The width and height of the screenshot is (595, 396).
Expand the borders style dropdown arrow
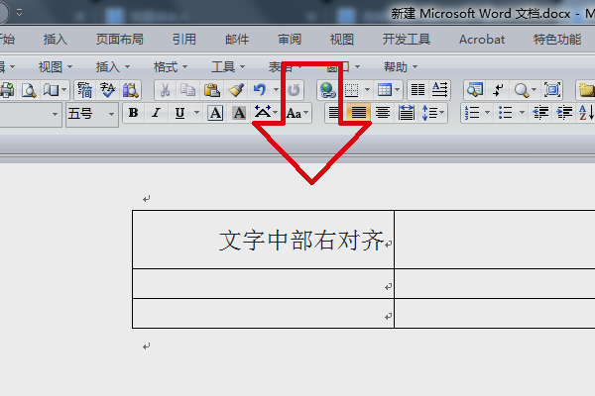coord(367,90)
